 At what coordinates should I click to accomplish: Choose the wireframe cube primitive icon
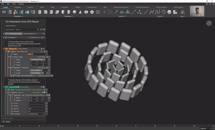[x=98, y=12]
